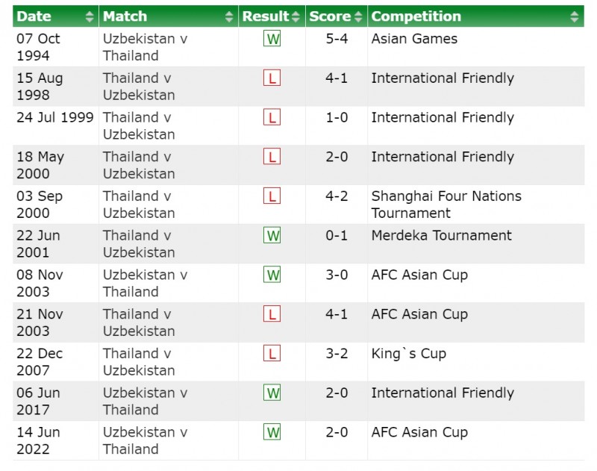Click the Result column header
The image size is (597, 471).
(x=266, y=16)
